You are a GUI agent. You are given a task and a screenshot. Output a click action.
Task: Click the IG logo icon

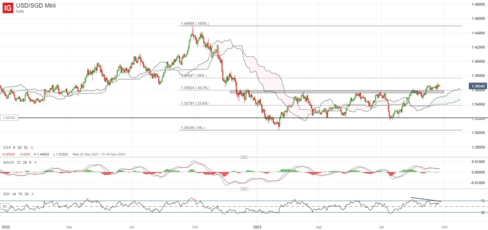tap(8, 8)
